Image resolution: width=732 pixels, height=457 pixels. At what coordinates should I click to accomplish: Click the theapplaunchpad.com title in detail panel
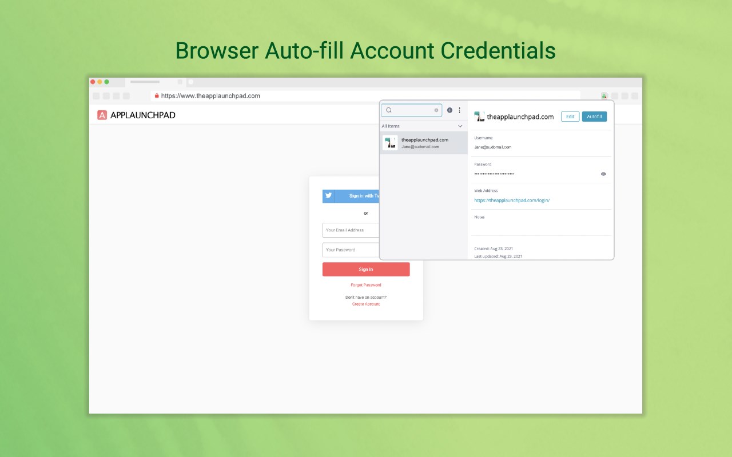[520, 117]
